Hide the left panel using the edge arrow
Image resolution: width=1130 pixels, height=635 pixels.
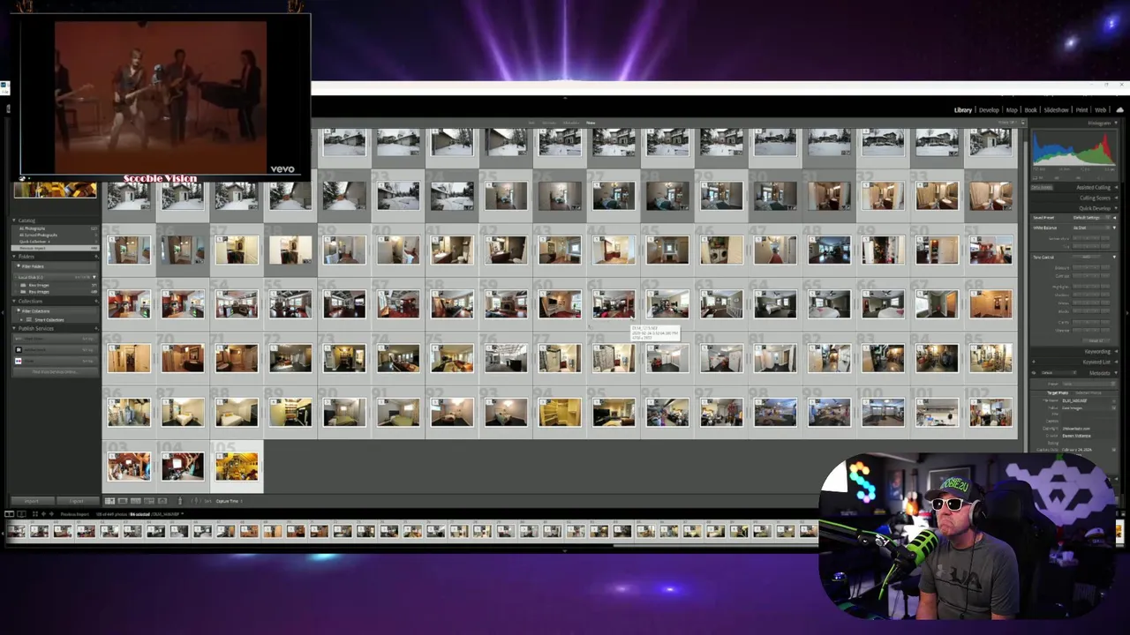[x=3, y=313]
